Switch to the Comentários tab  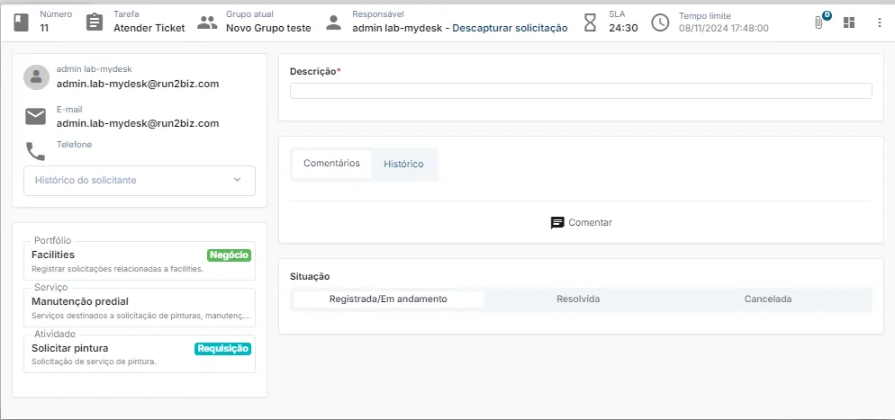coord(331,164)
